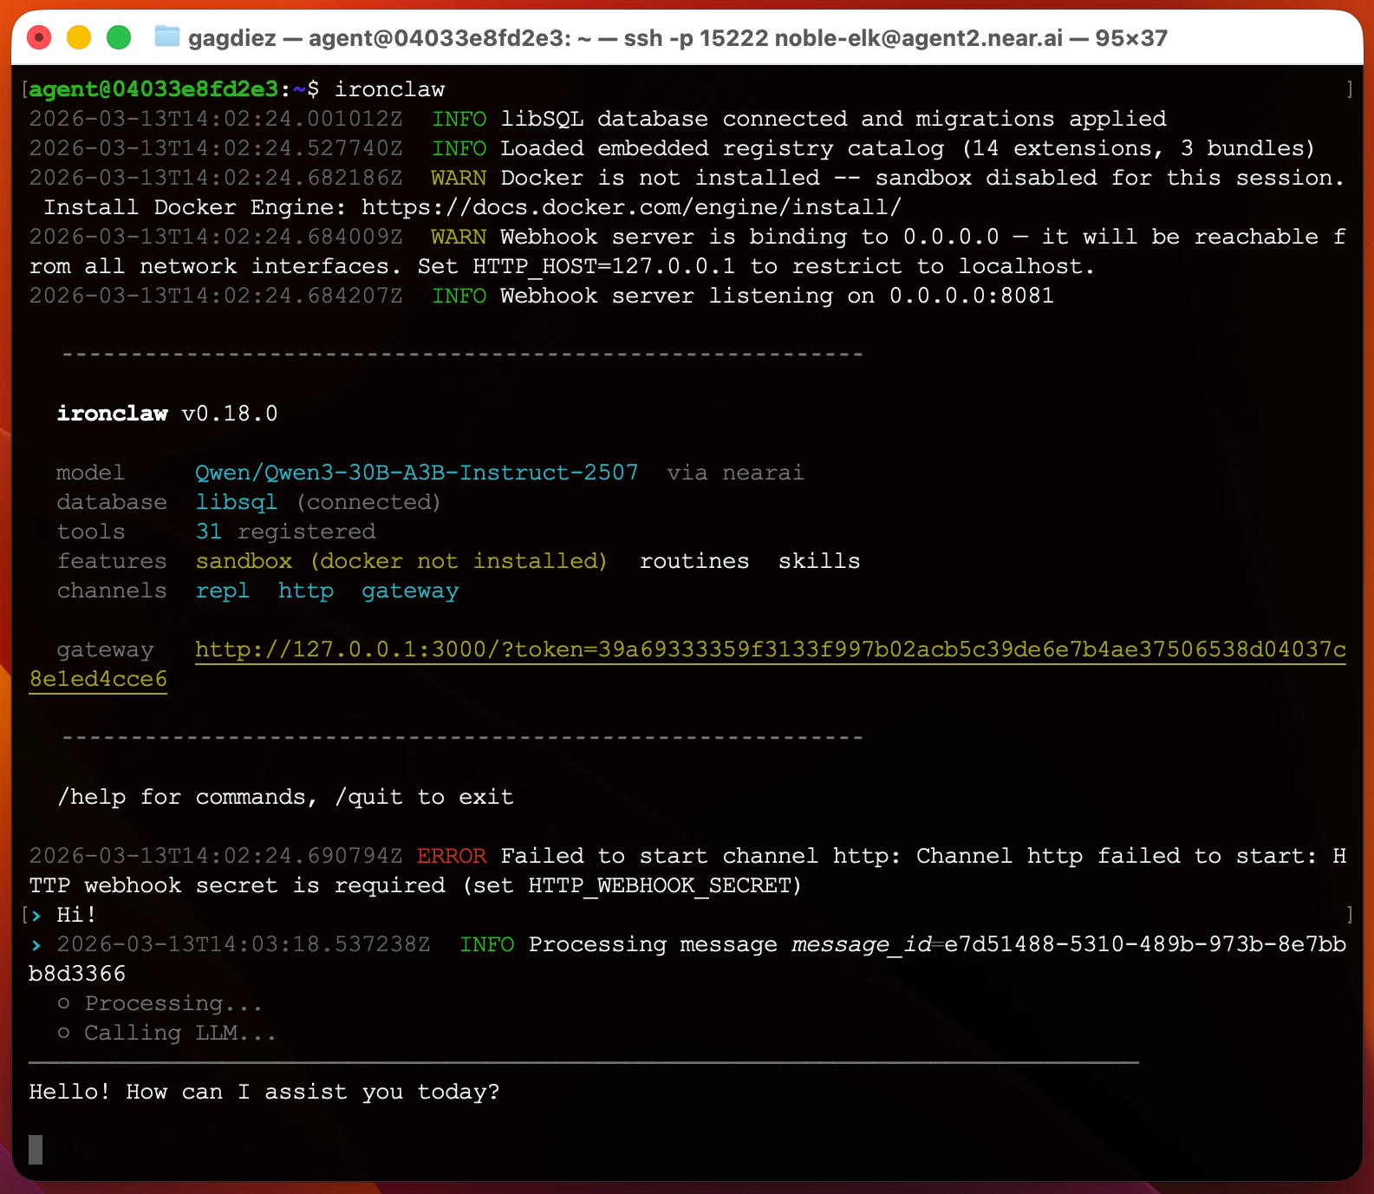Click the folder proxy icon in title bar
1374x1194 pixels.
(x=166, y=36)
